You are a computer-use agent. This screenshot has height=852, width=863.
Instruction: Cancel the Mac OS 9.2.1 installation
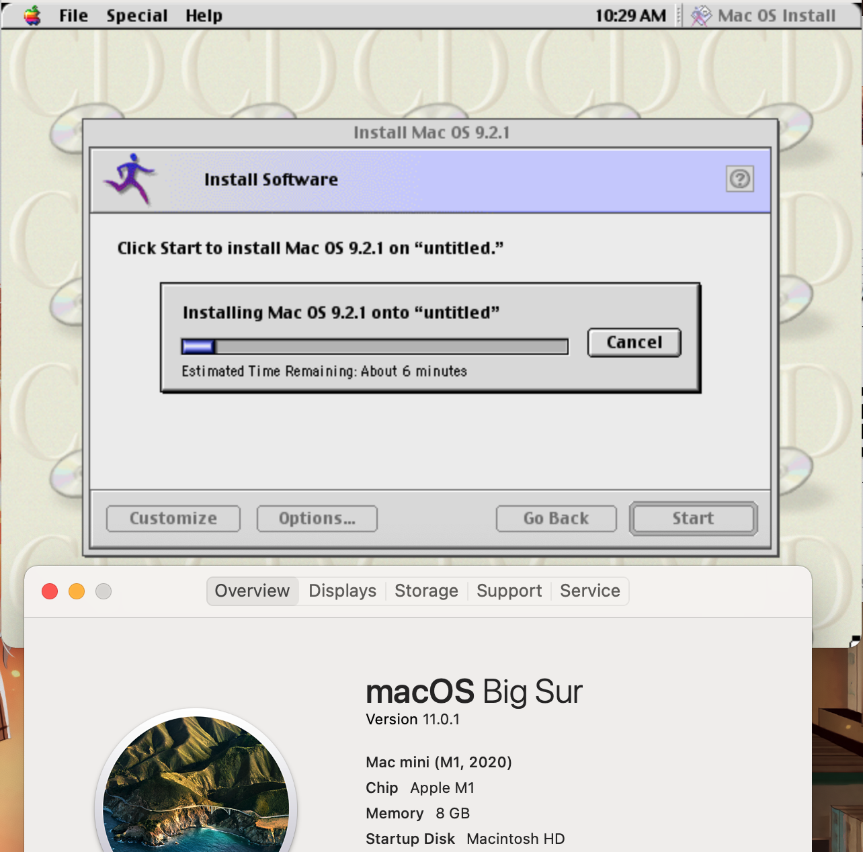coord(634,342)
